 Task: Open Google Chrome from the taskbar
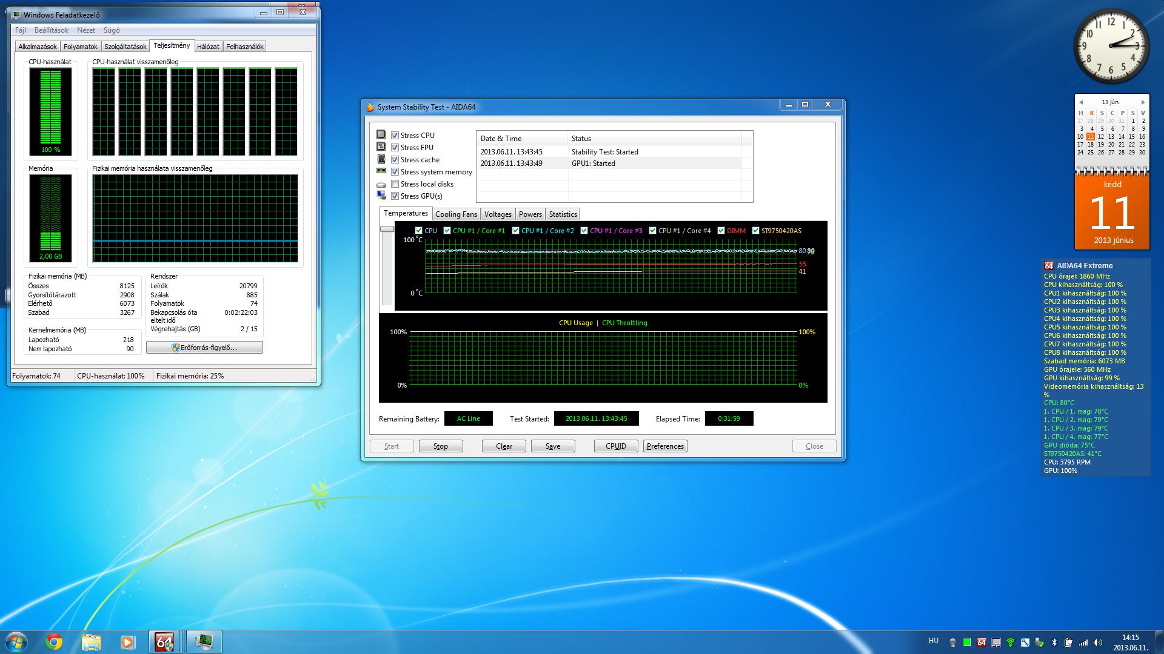(x=54, y=641)
